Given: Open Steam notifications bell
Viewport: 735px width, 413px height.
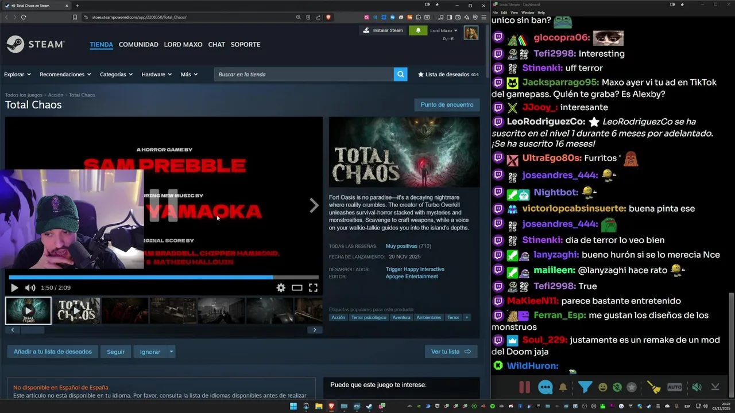Looking at the screenshot, I should (418, 30).
